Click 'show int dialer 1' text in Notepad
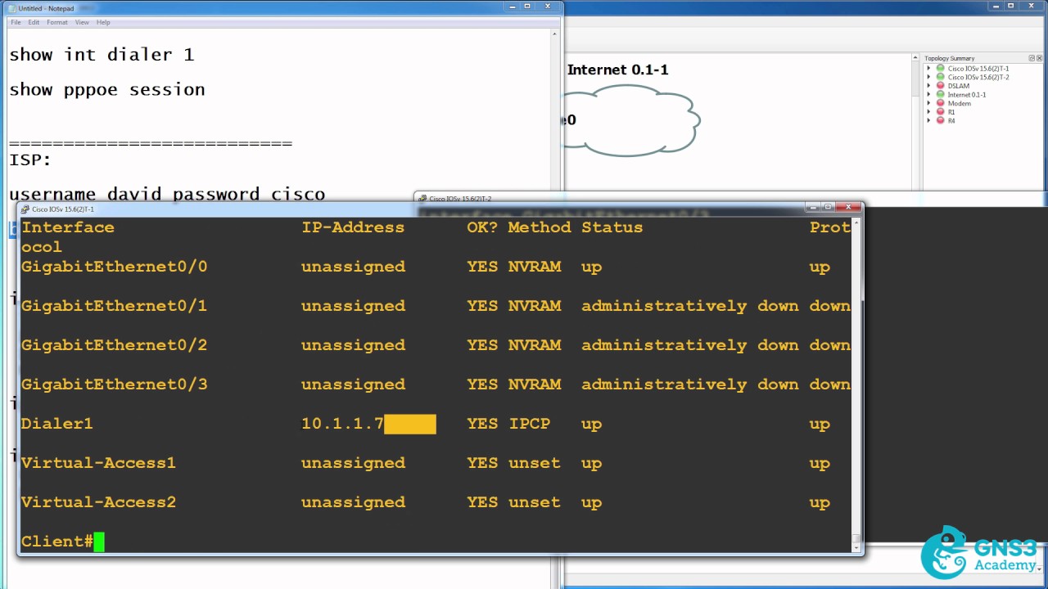Image resolution: width=1048 pixels, height=589 pixels. point(102,55)
